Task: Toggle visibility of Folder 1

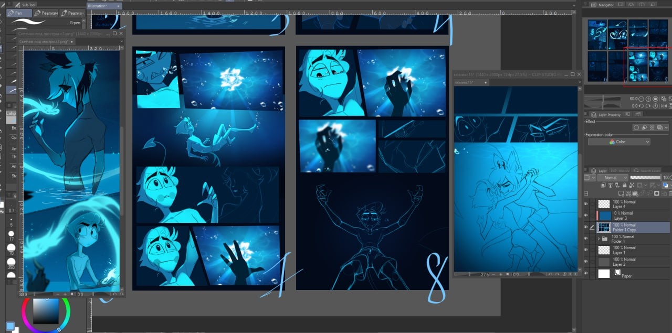Action: point(586,239)
